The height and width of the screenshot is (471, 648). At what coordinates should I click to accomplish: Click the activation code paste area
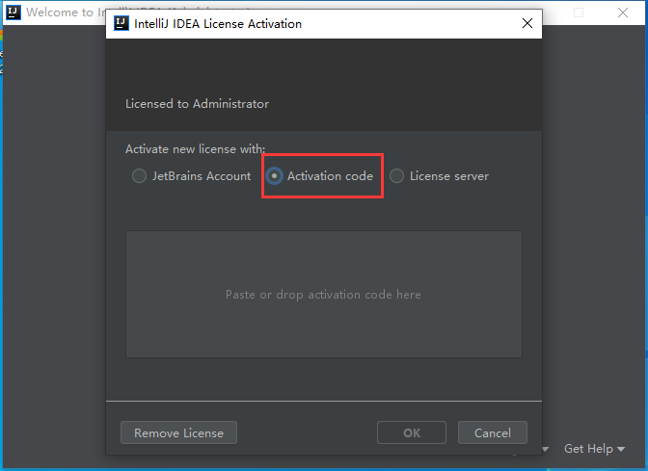[324, 295]
